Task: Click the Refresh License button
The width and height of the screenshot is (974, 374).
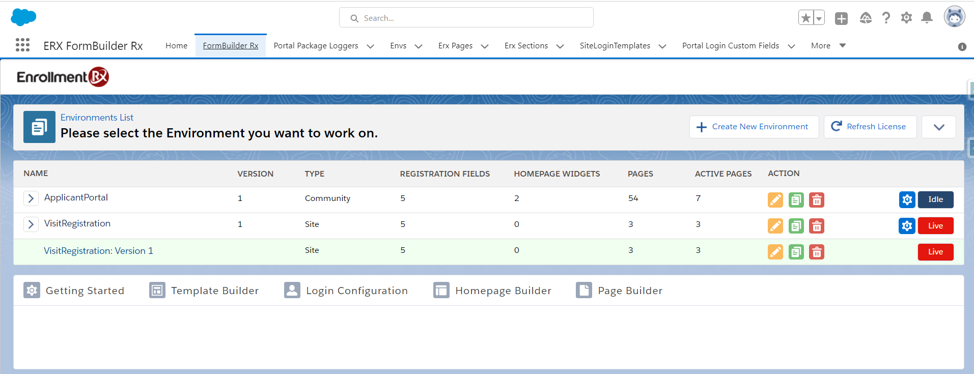Action: pos(870,127)
